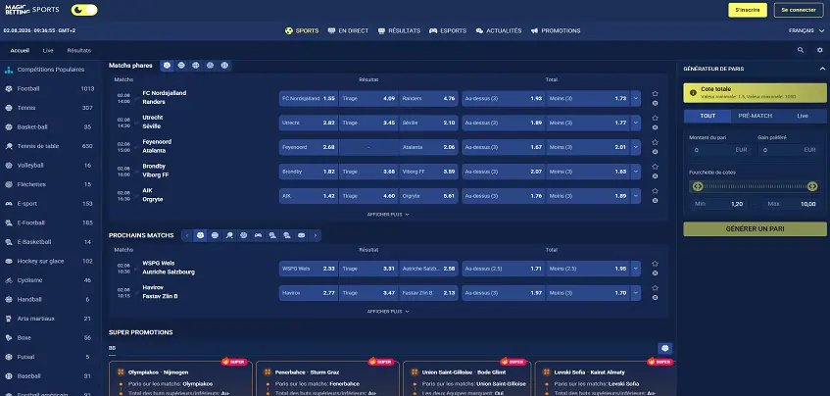Open Tennis de table in the sidebar
The width and height of the screenshot is (830, 396).
click(51, 146)
